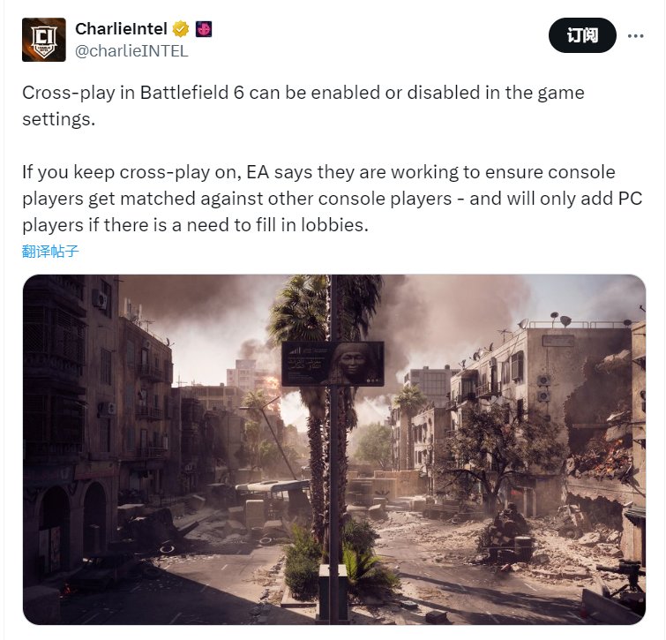The height and width of the screenshot is (640, 666).
Task: Click the mounted weapon at image bottom right
Action: (622, 580)
